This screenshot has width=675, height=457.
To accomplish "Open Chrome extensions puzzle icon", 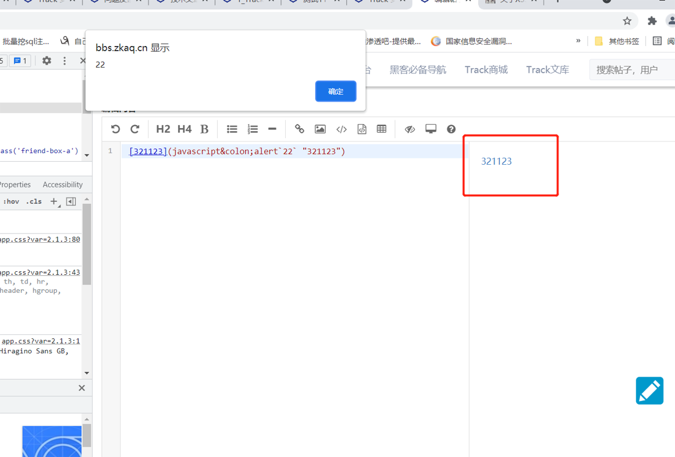I will (x=652, y=21).
